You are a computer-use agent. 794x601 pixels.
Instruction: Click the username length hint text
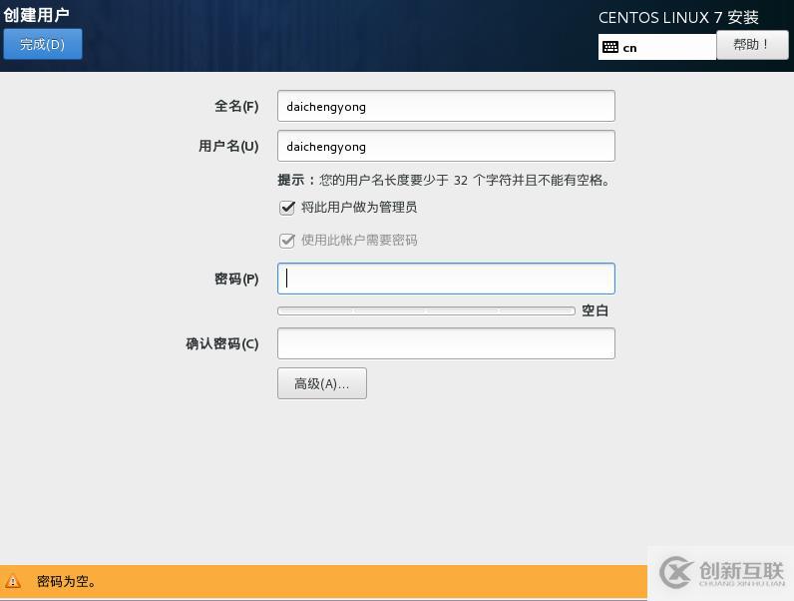click(x=444, y=180)
